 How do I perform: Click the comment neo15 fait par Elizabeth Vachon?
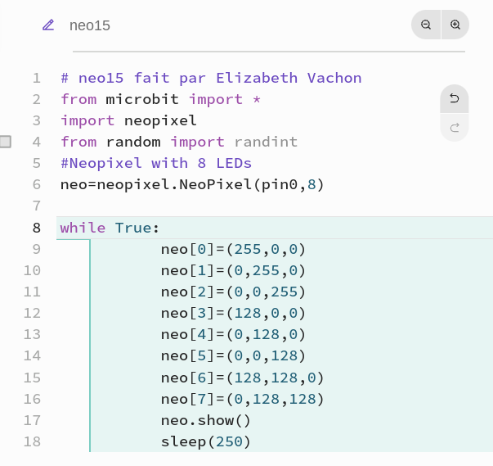tap(211, 78)
